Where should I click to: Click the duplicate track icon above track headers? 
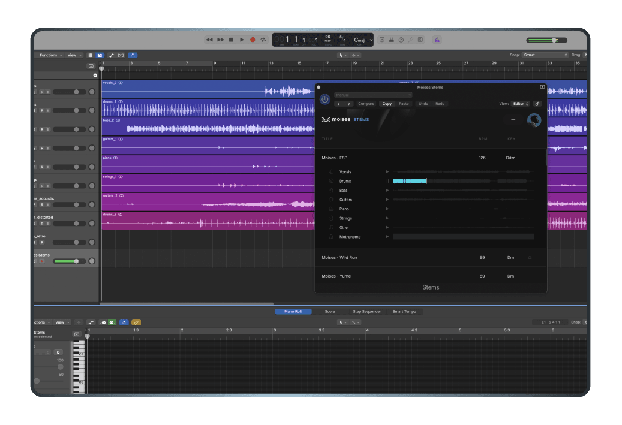[91, 66]
